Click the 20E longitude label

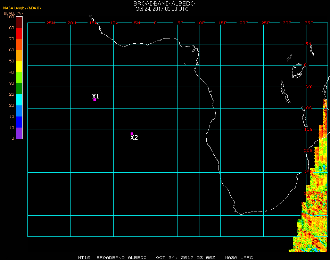pos(244,23)
